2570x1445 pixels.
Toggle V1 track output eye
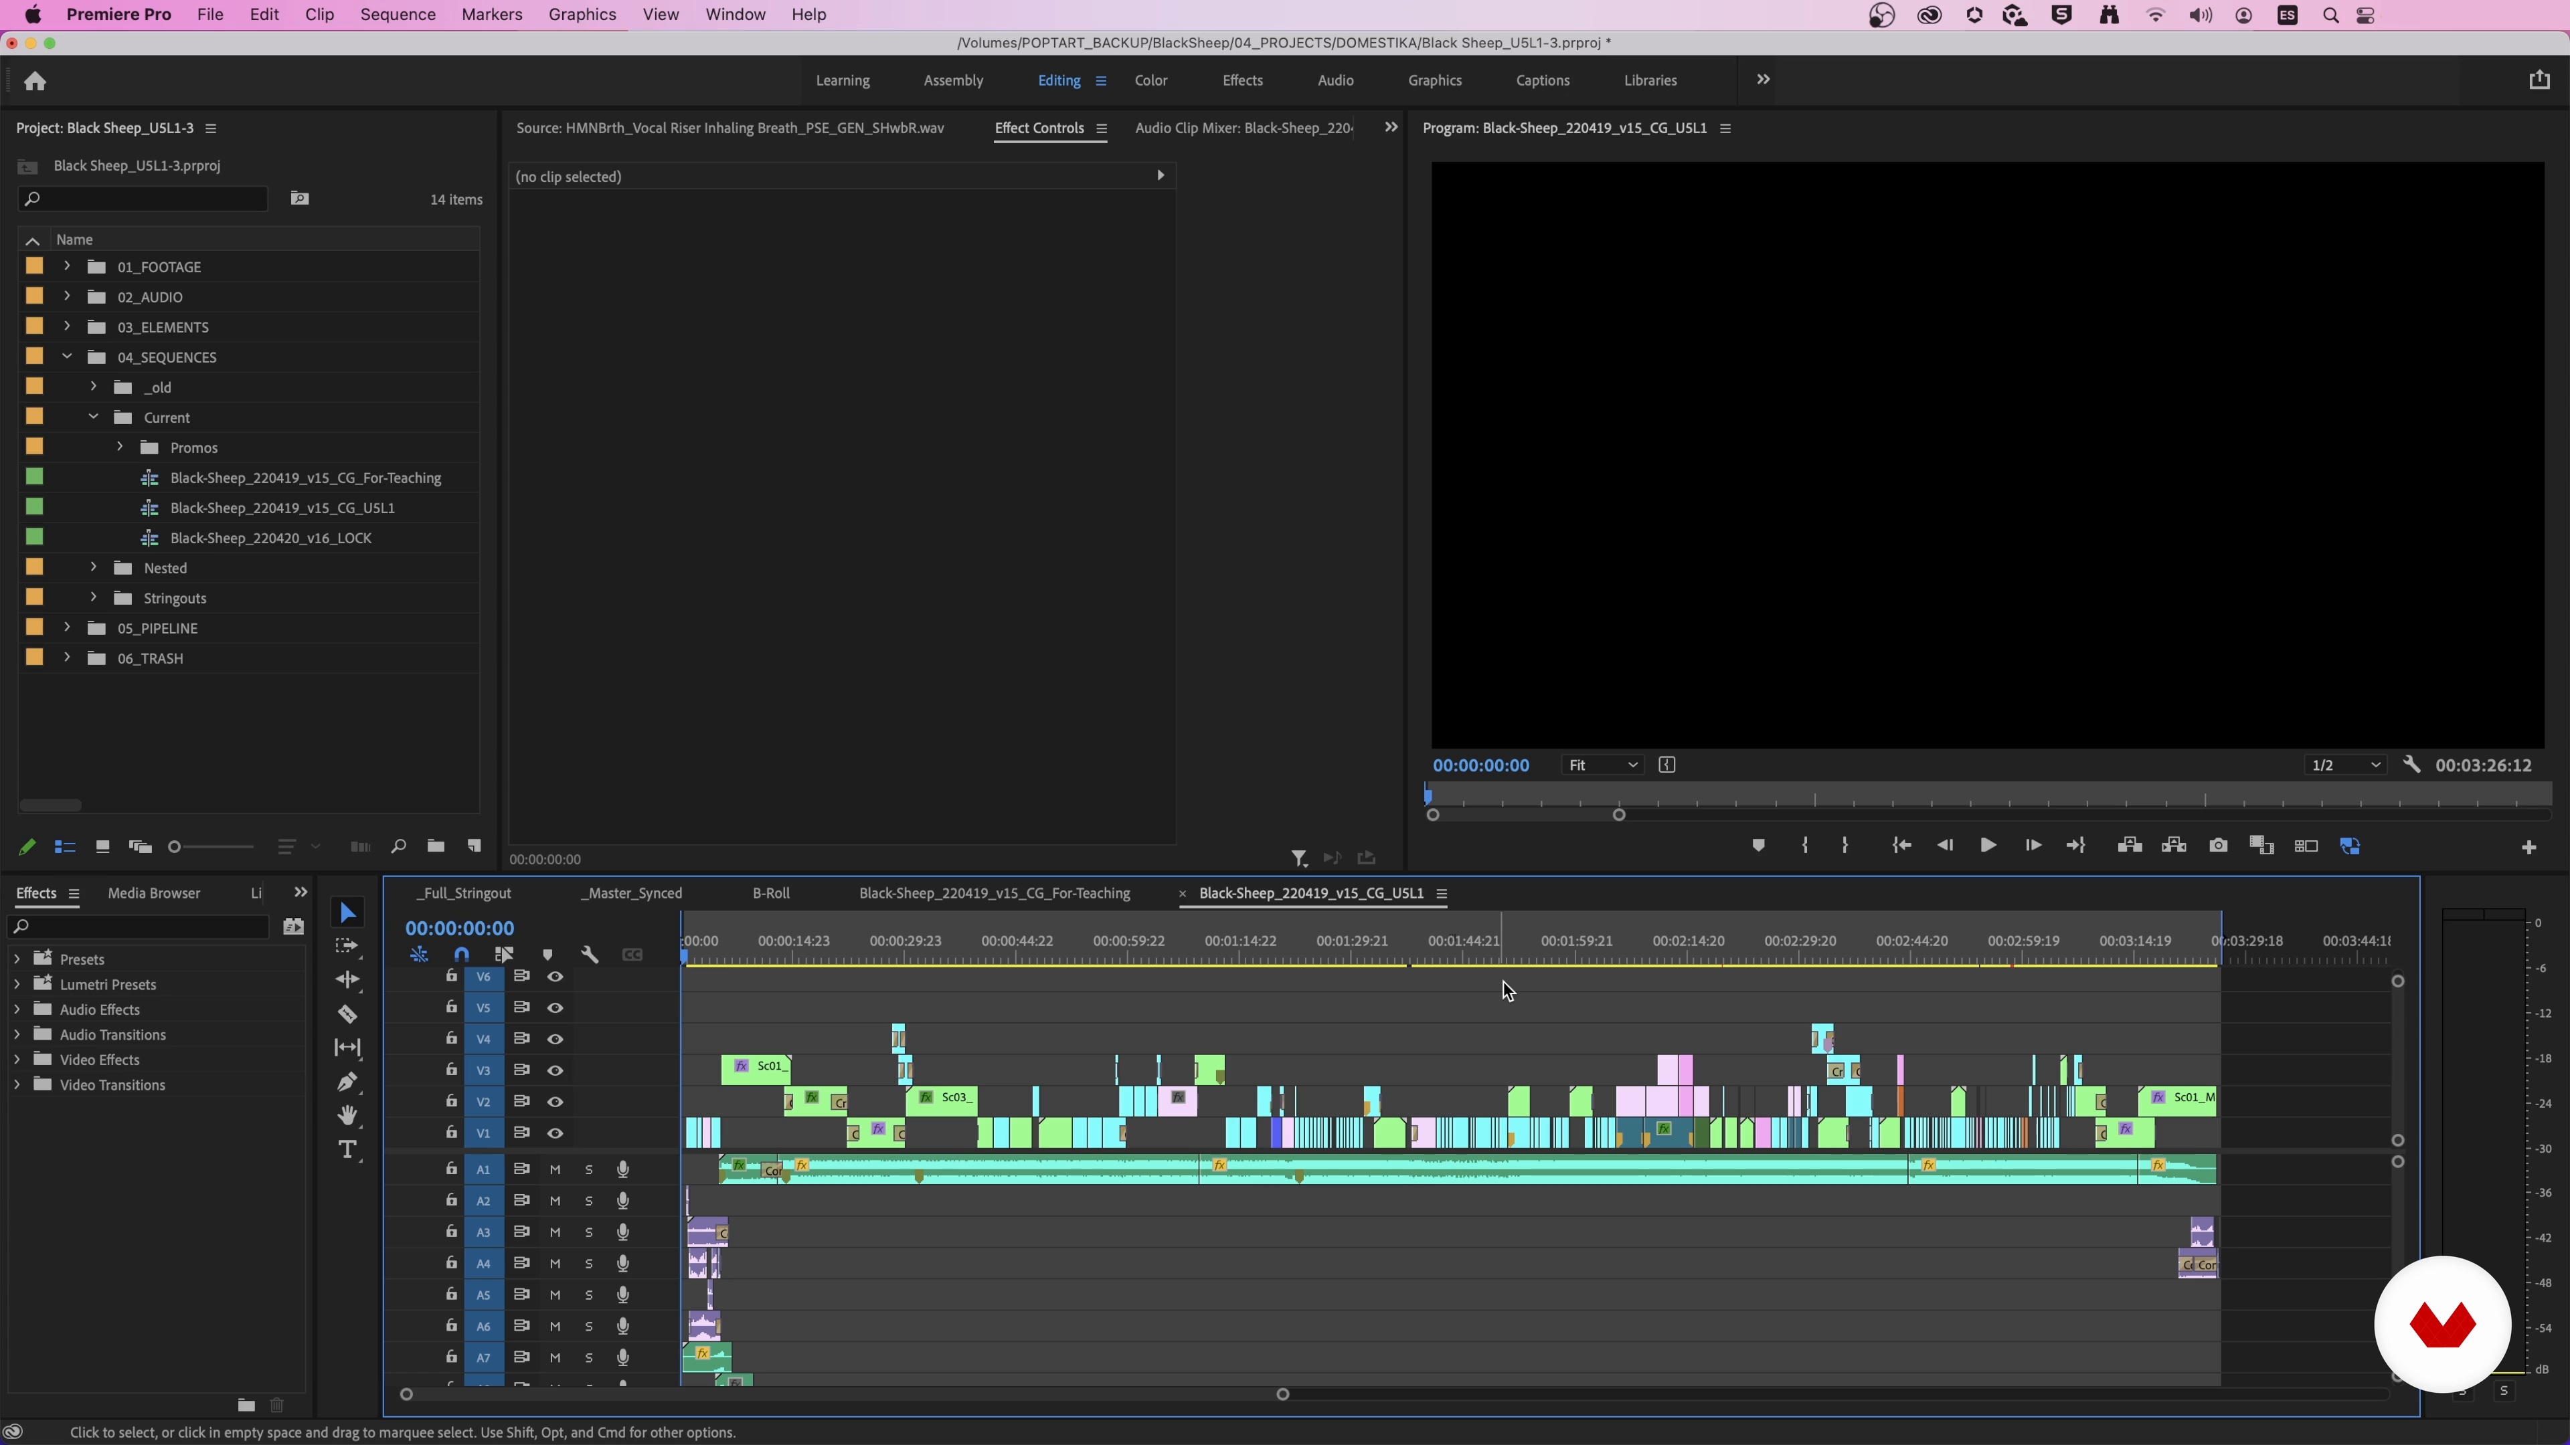coord(555,1133)
